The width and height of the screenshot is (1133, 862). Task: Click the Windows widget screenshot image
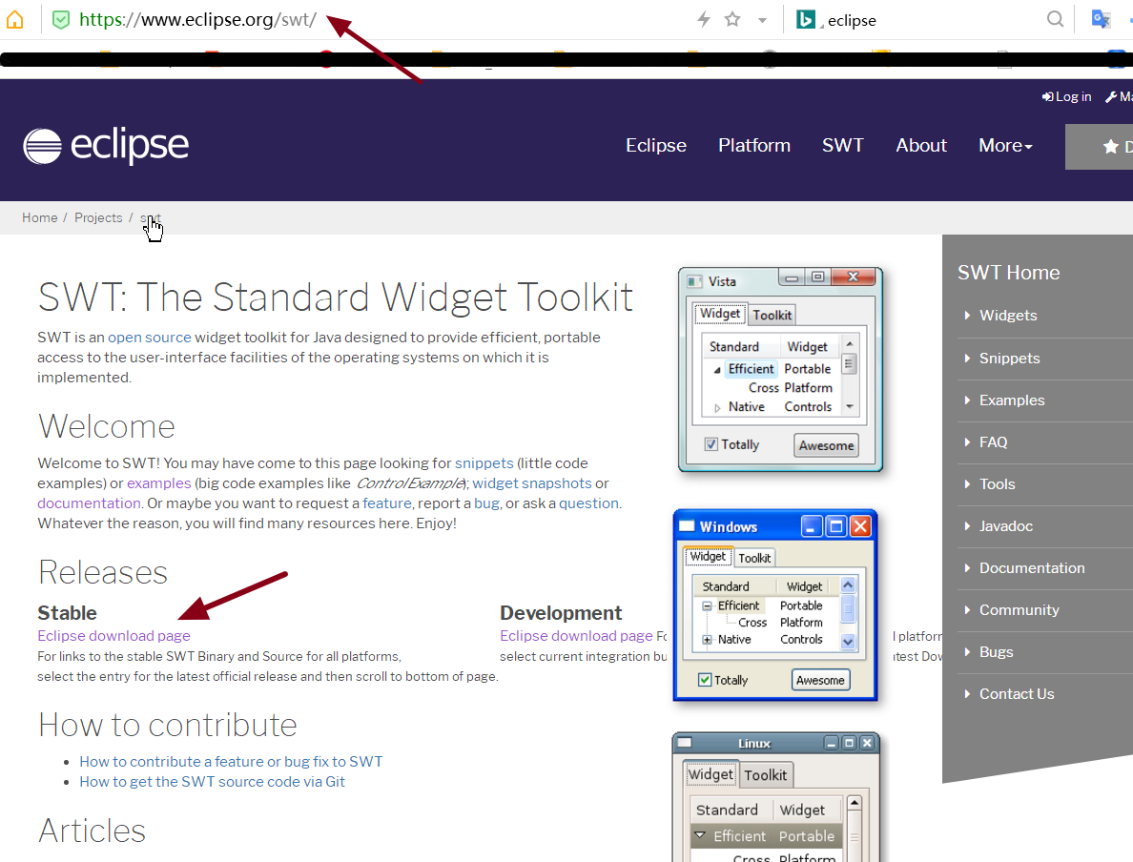[x=775, y=605]
